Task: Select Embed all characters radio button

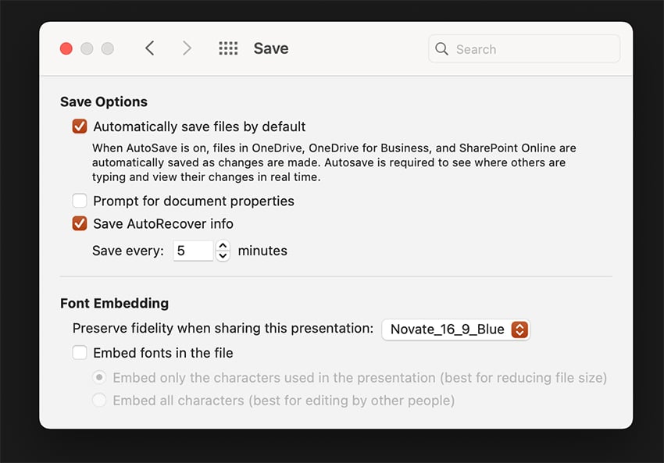Action: [99, 401]
